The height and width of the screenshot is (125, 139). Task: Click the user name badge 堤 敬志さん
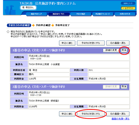(28, 8)
